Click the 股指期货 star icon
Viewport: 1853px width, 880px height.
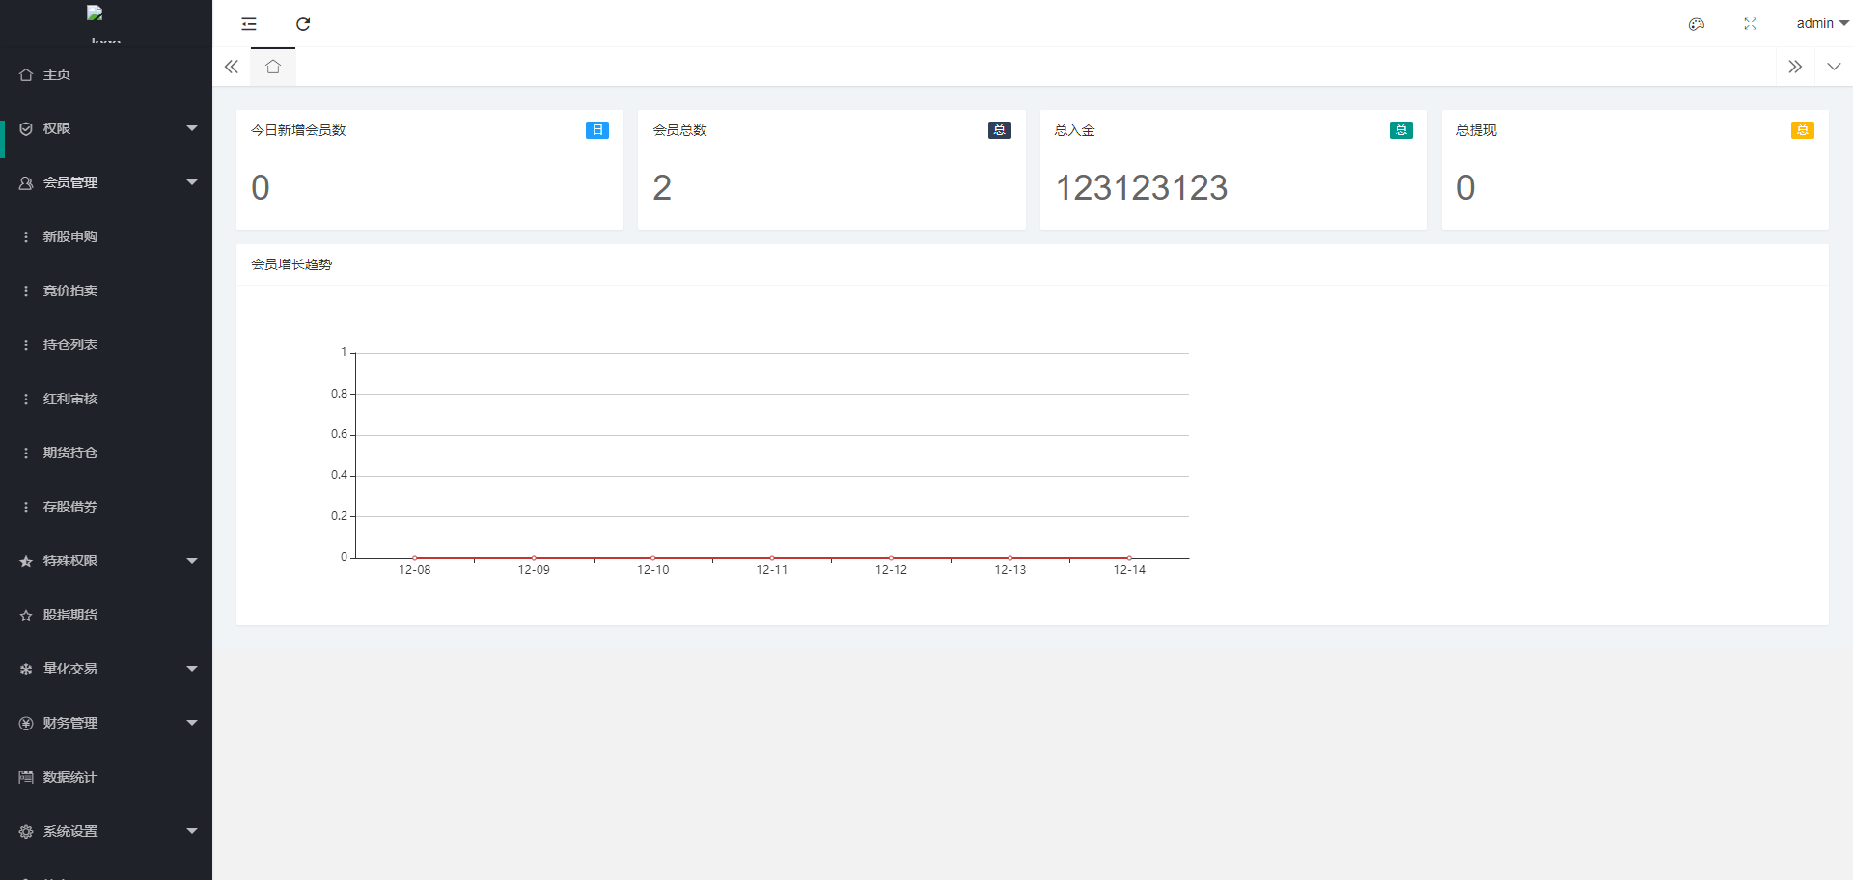(x=26, y=616)
